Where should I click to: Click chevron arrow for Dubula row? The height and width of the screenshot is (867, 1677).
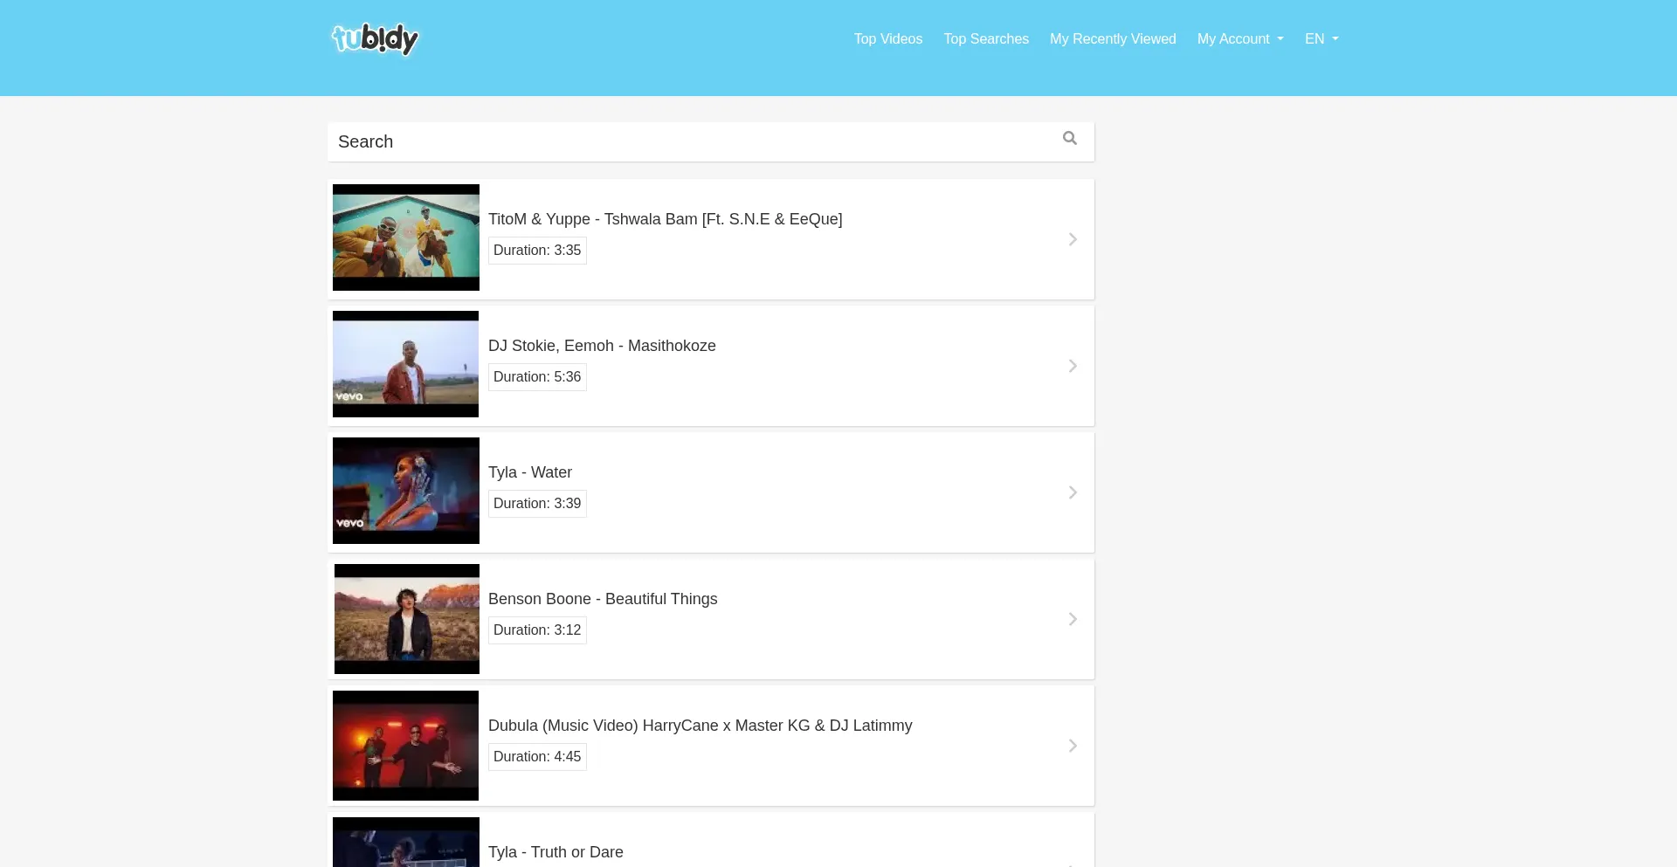pyautogui.click(x=1072, y=746)
